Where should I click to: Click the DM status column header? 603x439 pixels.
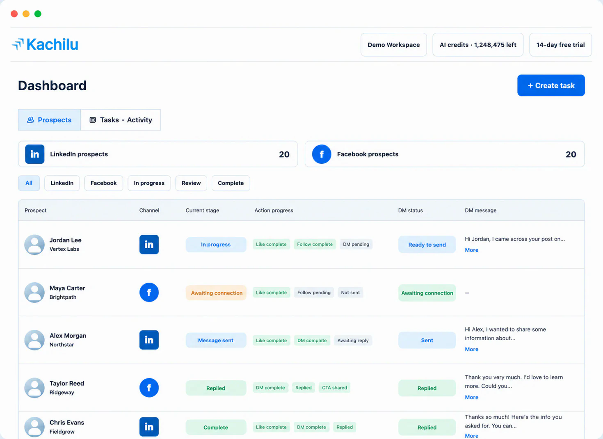click(410, 210)
